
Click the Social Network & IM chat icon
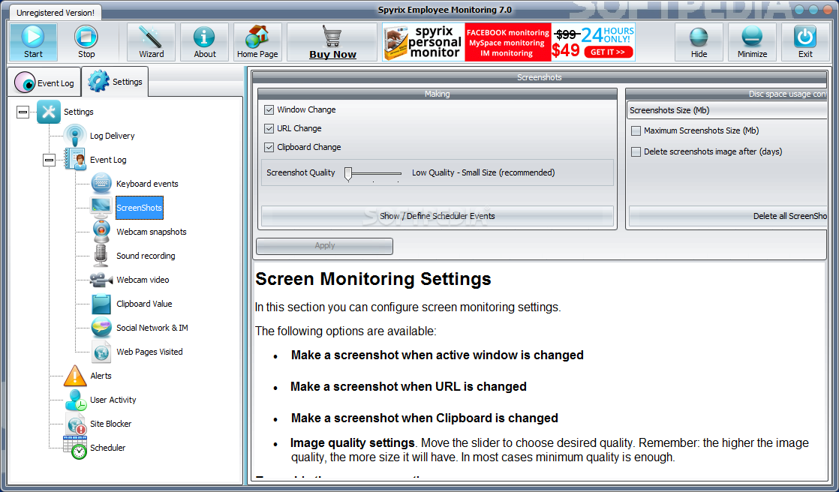pos(101,328)
